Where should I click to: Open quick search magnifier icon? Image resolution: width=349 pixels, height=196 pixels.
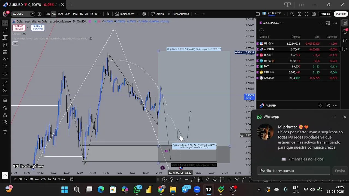coord(292,14)
